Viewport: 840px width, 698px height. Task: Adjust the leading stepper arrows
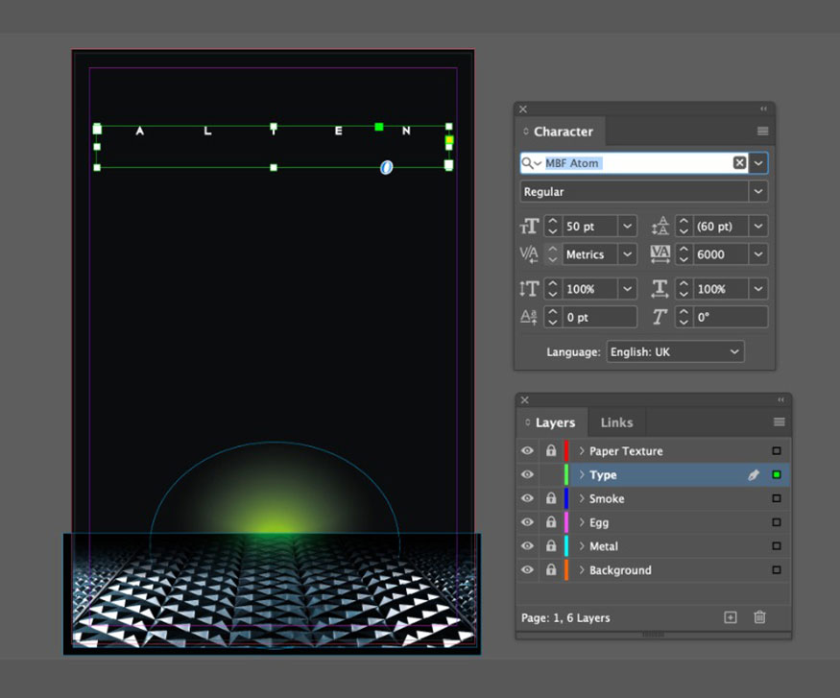click(x=684, y=226)
